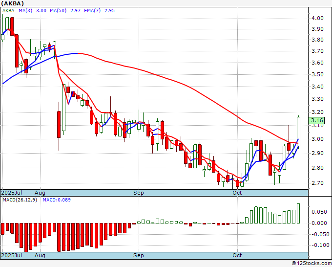
Task: Click the (AKBA) chart title
Action: tap(12, 3)
